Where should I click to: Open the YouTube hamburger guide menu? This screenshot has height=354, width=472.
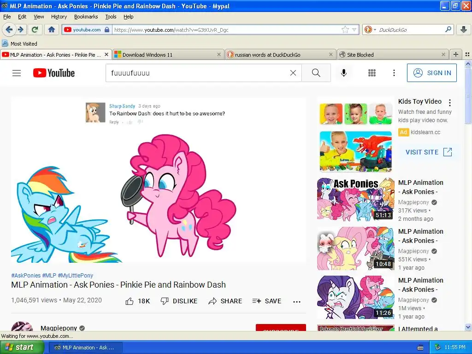click(17, 73)
